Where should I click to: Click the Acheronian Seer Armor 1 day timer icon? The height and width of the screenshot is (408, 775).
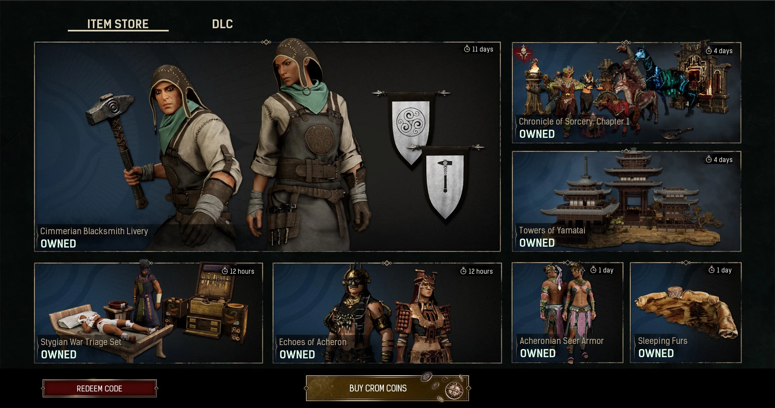(593, 270)
